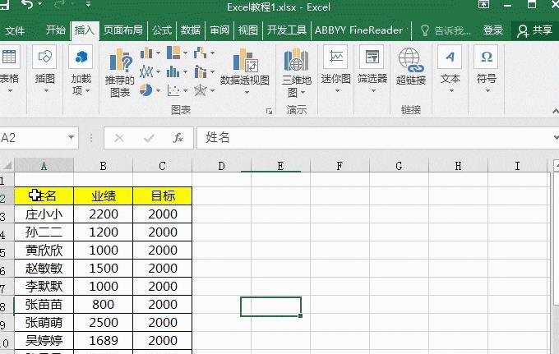559x354 pixels.
Task: Switch to the View (视图) tab
Action: (x=247, y=30)
